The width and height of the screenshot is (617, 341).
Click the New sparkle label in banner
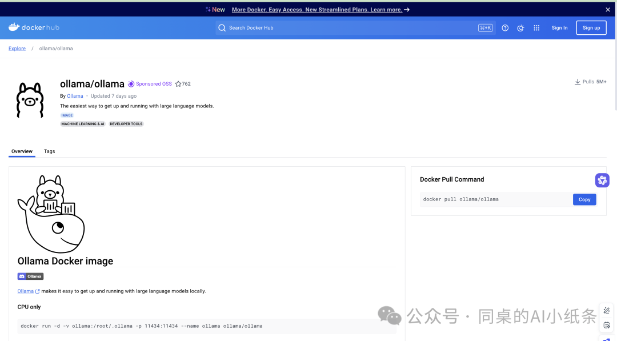(x=215, y=10)
